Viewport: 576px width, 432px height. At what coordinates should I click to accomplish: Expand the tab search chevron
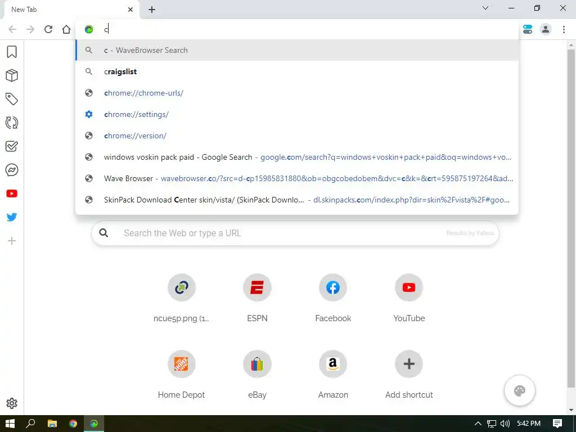pos(485,8)
